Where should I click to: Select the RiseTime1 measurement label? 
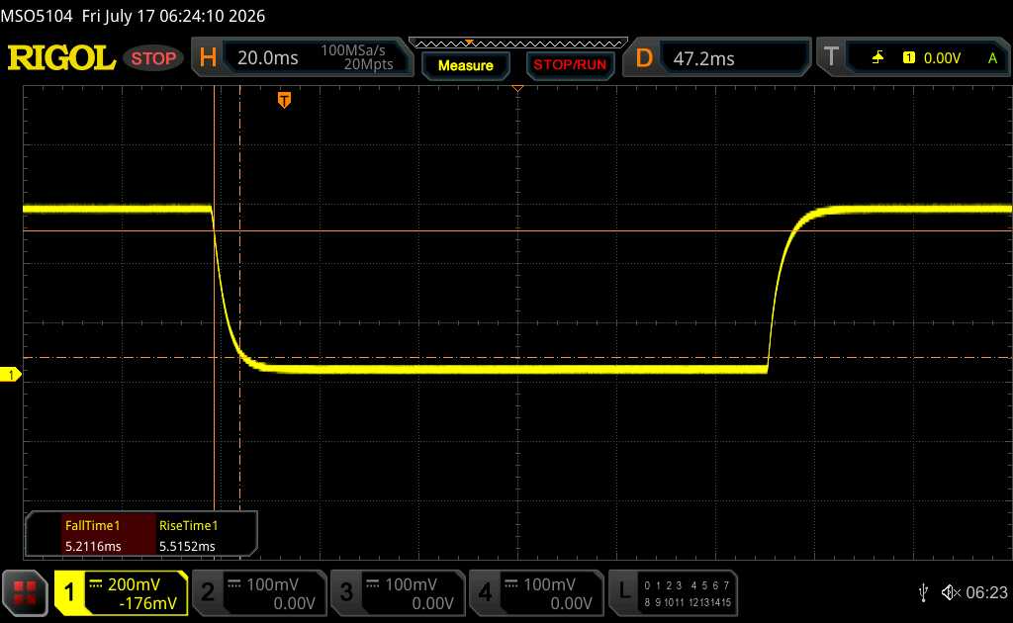click(x=189, y=525)
